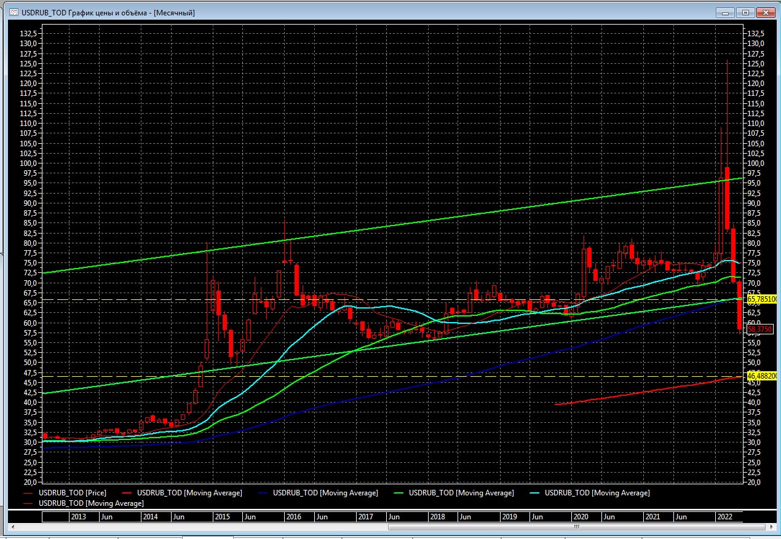Click the 2020 year on time axis
This screenshot has height=539, width=781.
pyautogui.click(x=581, y=517)
